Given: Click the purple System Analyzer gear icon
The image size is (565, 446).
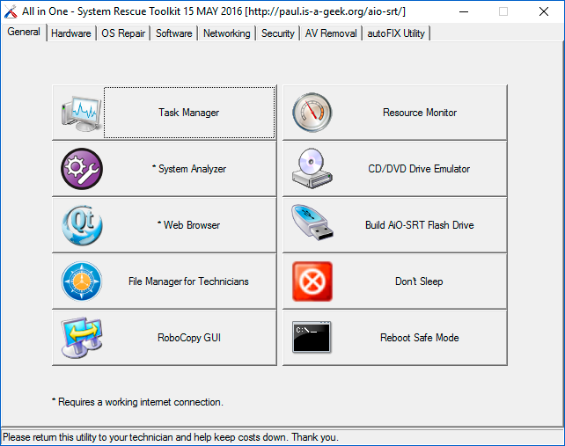Looking at the screenshot, I should (82, 169).
